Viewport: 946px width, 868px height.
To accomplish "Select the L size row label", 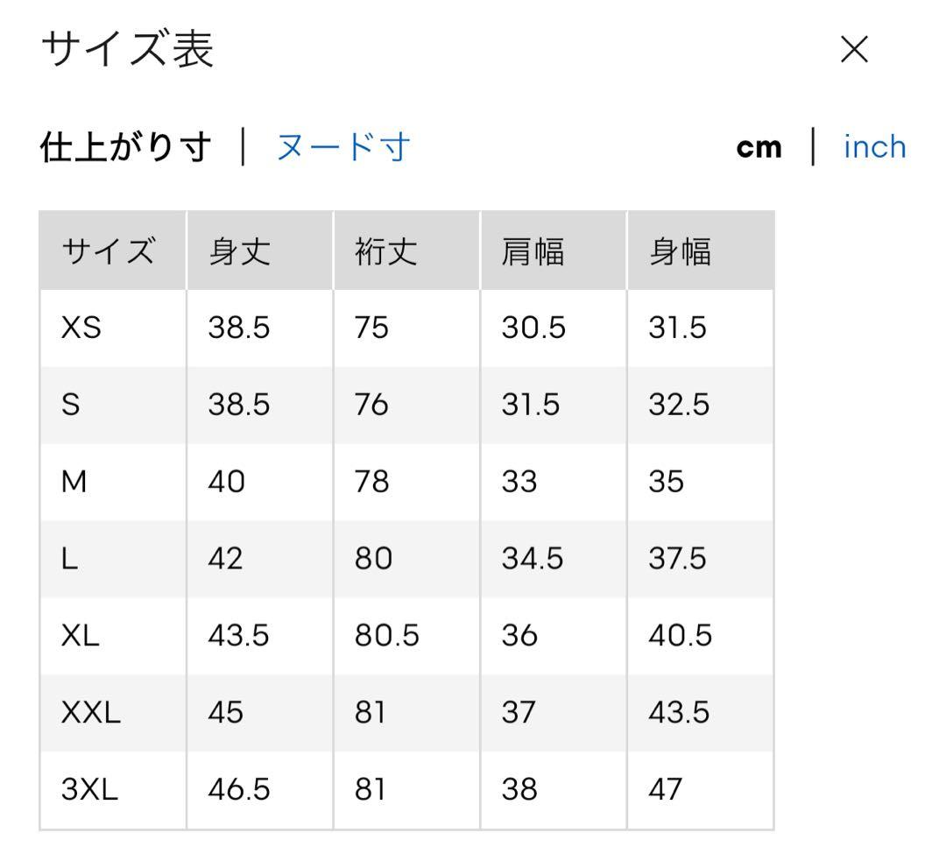I will coord(69,558).
